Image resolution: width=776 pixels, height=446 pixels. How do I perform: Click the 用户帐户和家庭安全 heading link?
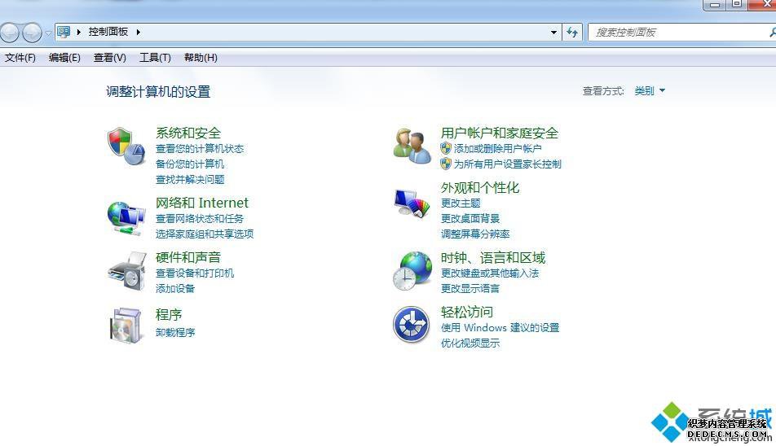500,133
